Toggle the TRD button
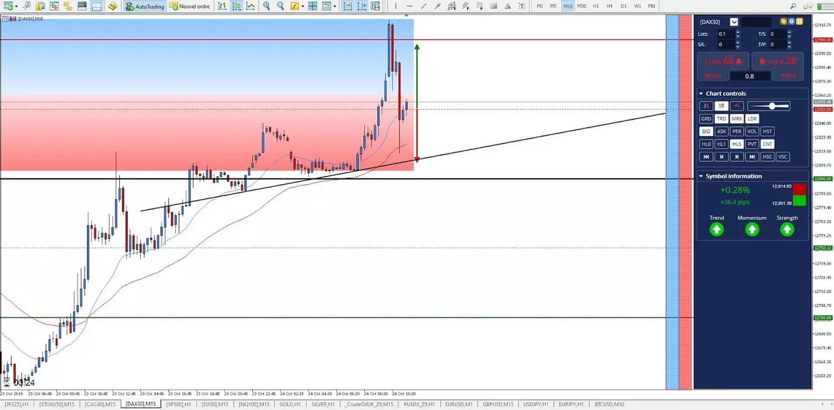The width and height of the screenshot is (834, 410). 722,118
